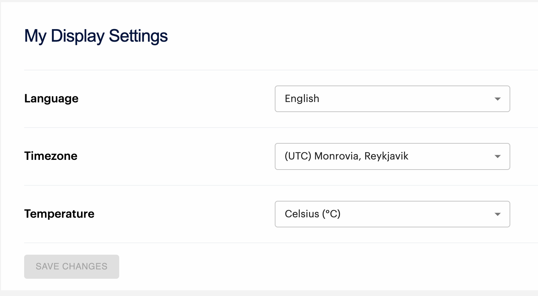The height and width of the screenshot is (296, 538).
Task: Click the "Celsius (°C)" value text
Action: 313,214
